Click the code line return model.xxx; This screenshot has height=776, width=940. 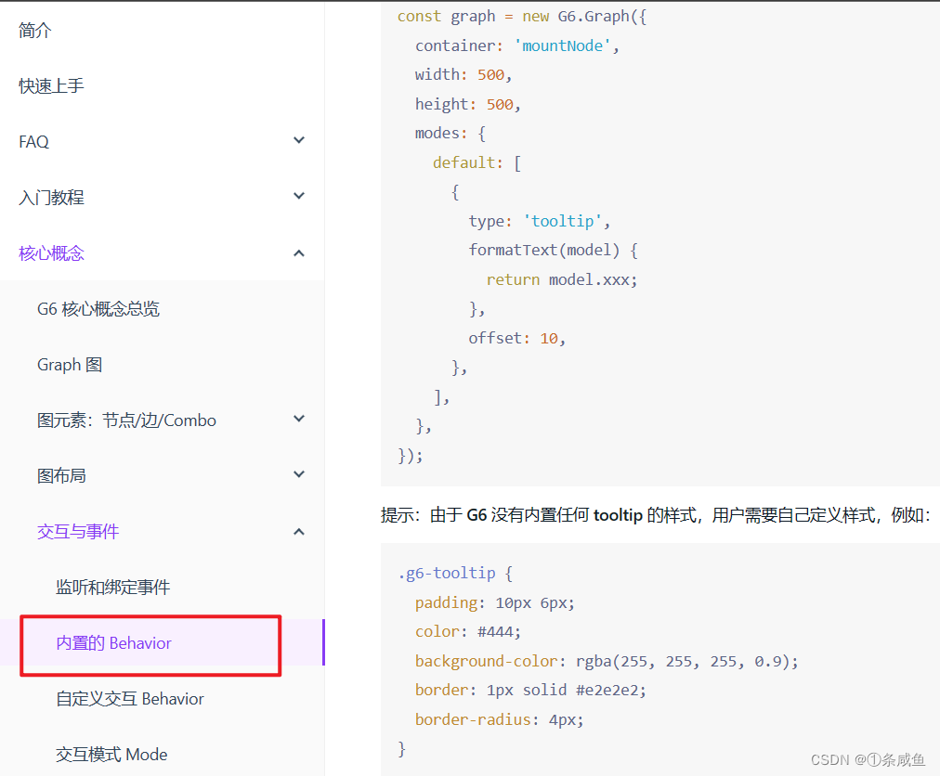pyautogui.click(x=562, y=279)
